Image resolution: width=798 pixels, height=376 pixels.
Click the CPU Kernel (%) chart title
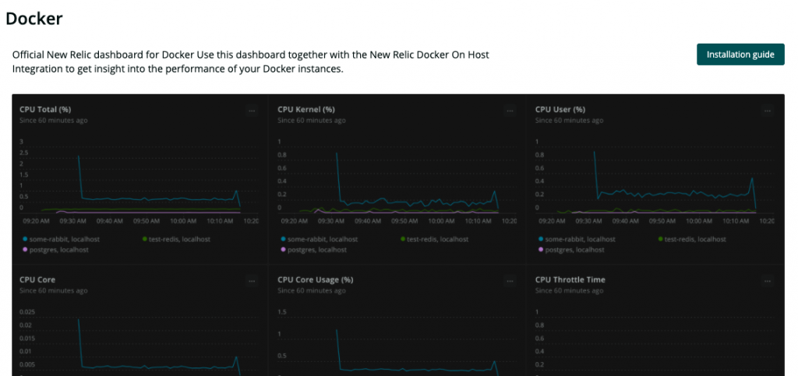point(305,109)
